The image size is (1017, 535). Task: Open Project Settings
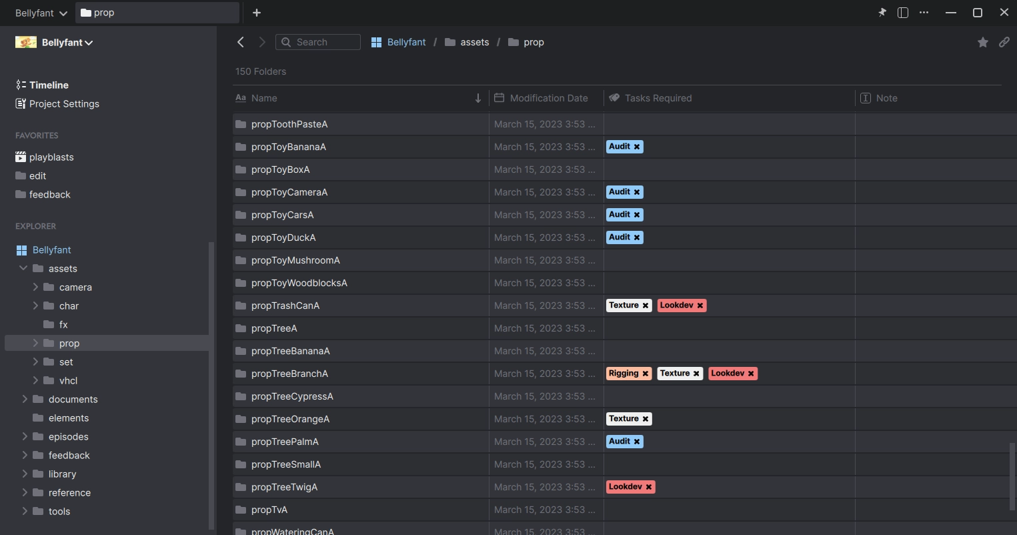coord(63,103)
